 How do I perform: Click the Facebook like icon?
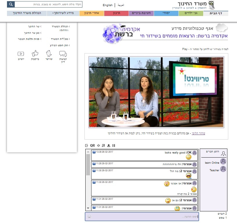coord(35,53)
